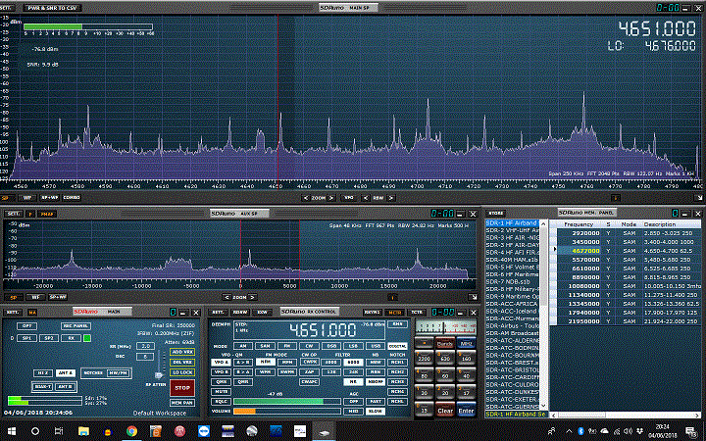Click memory bank list scroll-down arrow
The image size is (706, 441).
[543, 406]
